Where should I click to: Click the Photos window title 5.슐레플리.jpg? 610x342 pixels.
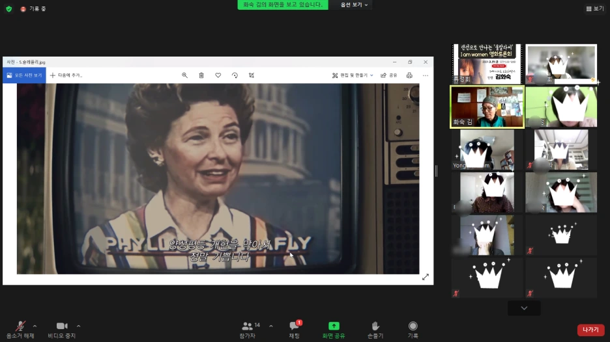[26, 62]
